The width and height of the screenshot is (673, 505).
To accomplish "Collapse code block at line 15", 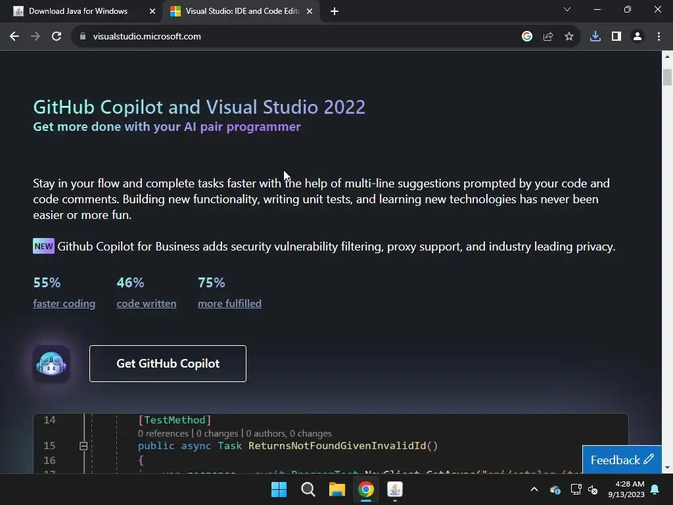I will tap(83, 446).
